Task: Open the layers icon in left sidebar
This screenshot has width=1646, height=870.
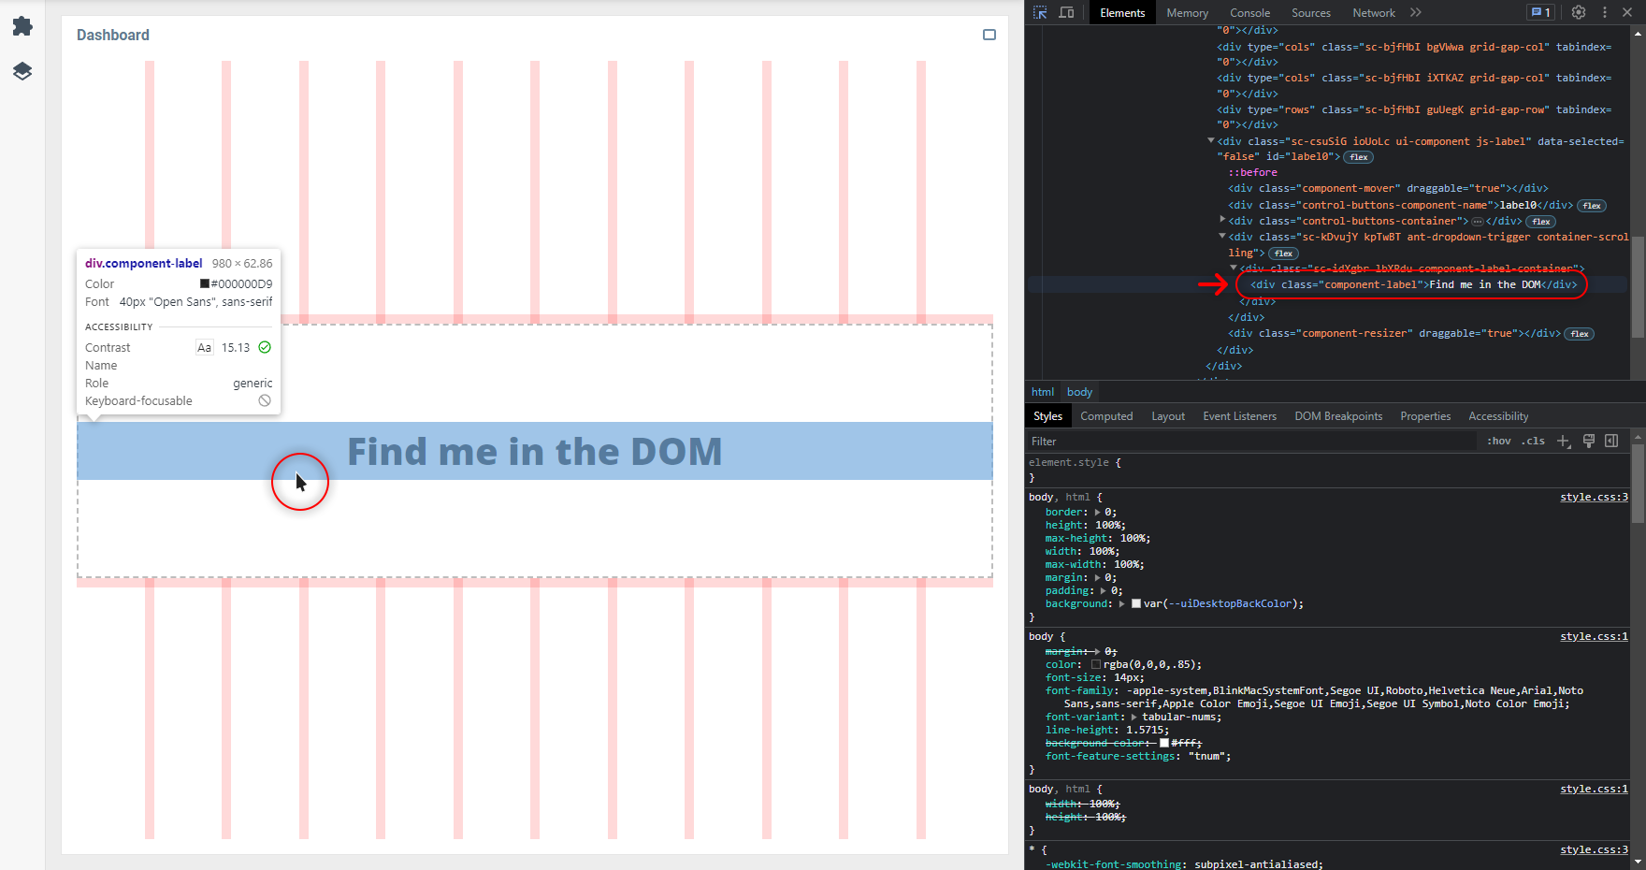Action: pyautogui.click(x=22, y=71)
